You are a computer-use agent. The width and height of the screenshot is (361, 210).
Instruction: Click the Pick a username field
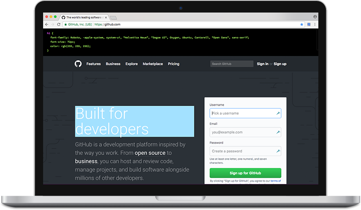(x=245, y=113)
